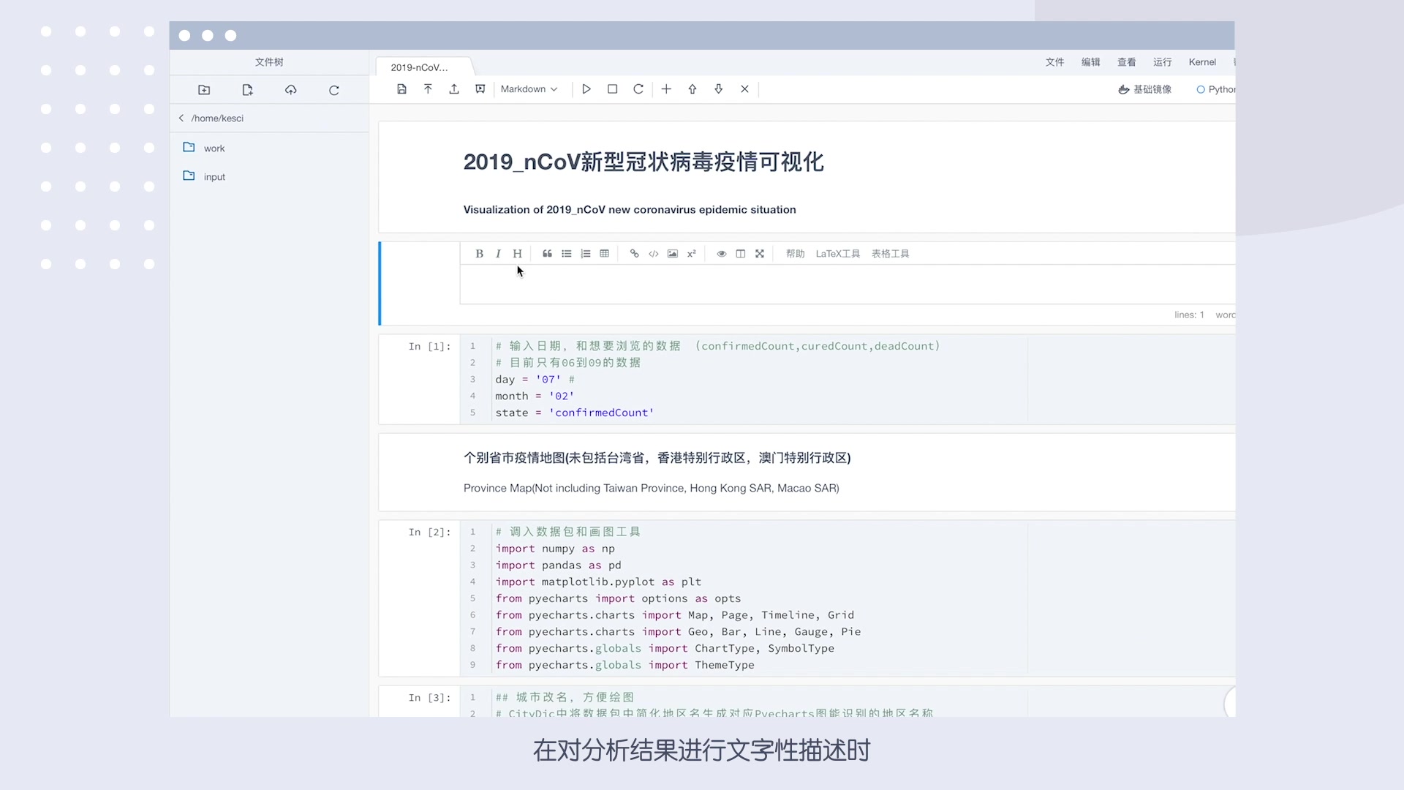The height and width of the screenshot is (790, 1404).
Task: Click the Insert image icon
Action: [672, 252]
